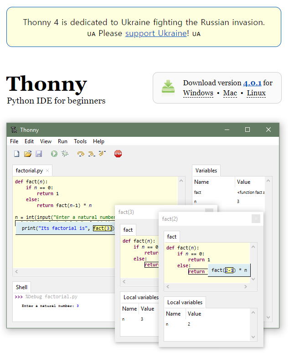The image size is (289, 353).
Task: Click the red Stop icon
Action: pyautogui.click(x=118, y=154)
